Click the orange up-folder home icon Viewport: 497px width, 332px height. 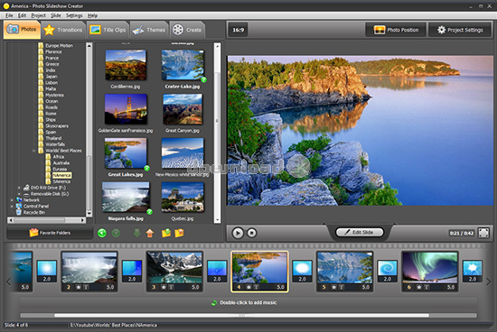(150, 234)
